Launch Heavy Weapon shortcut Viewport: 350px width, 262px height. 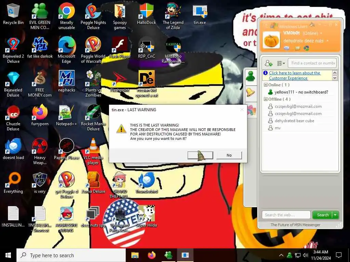pyautogui.click(x=40, y=152)
